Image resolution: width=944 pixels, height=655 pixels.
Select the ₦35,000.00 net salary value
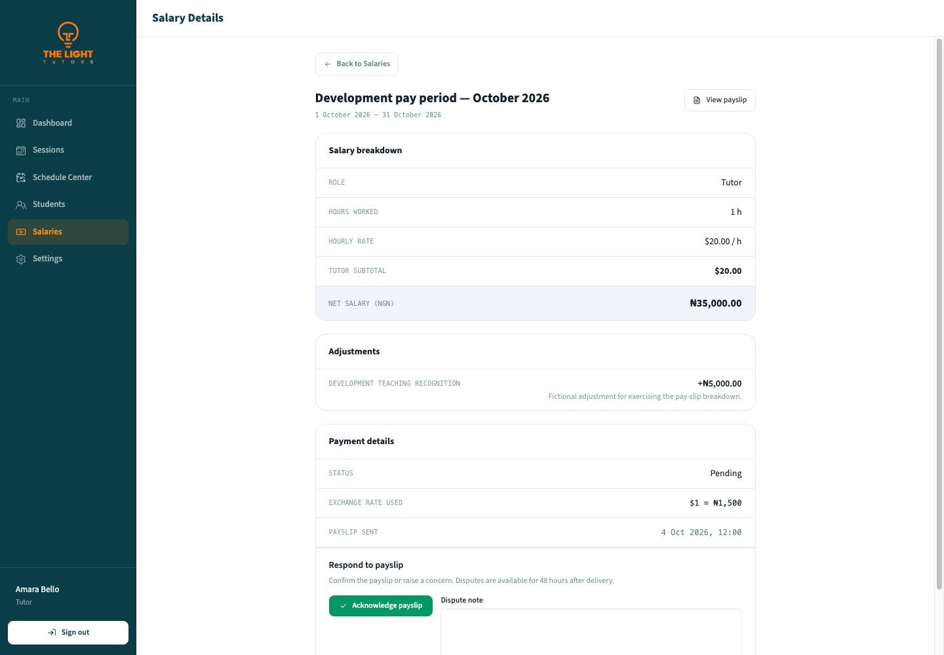pyautogui.click(x=716, y=303)
